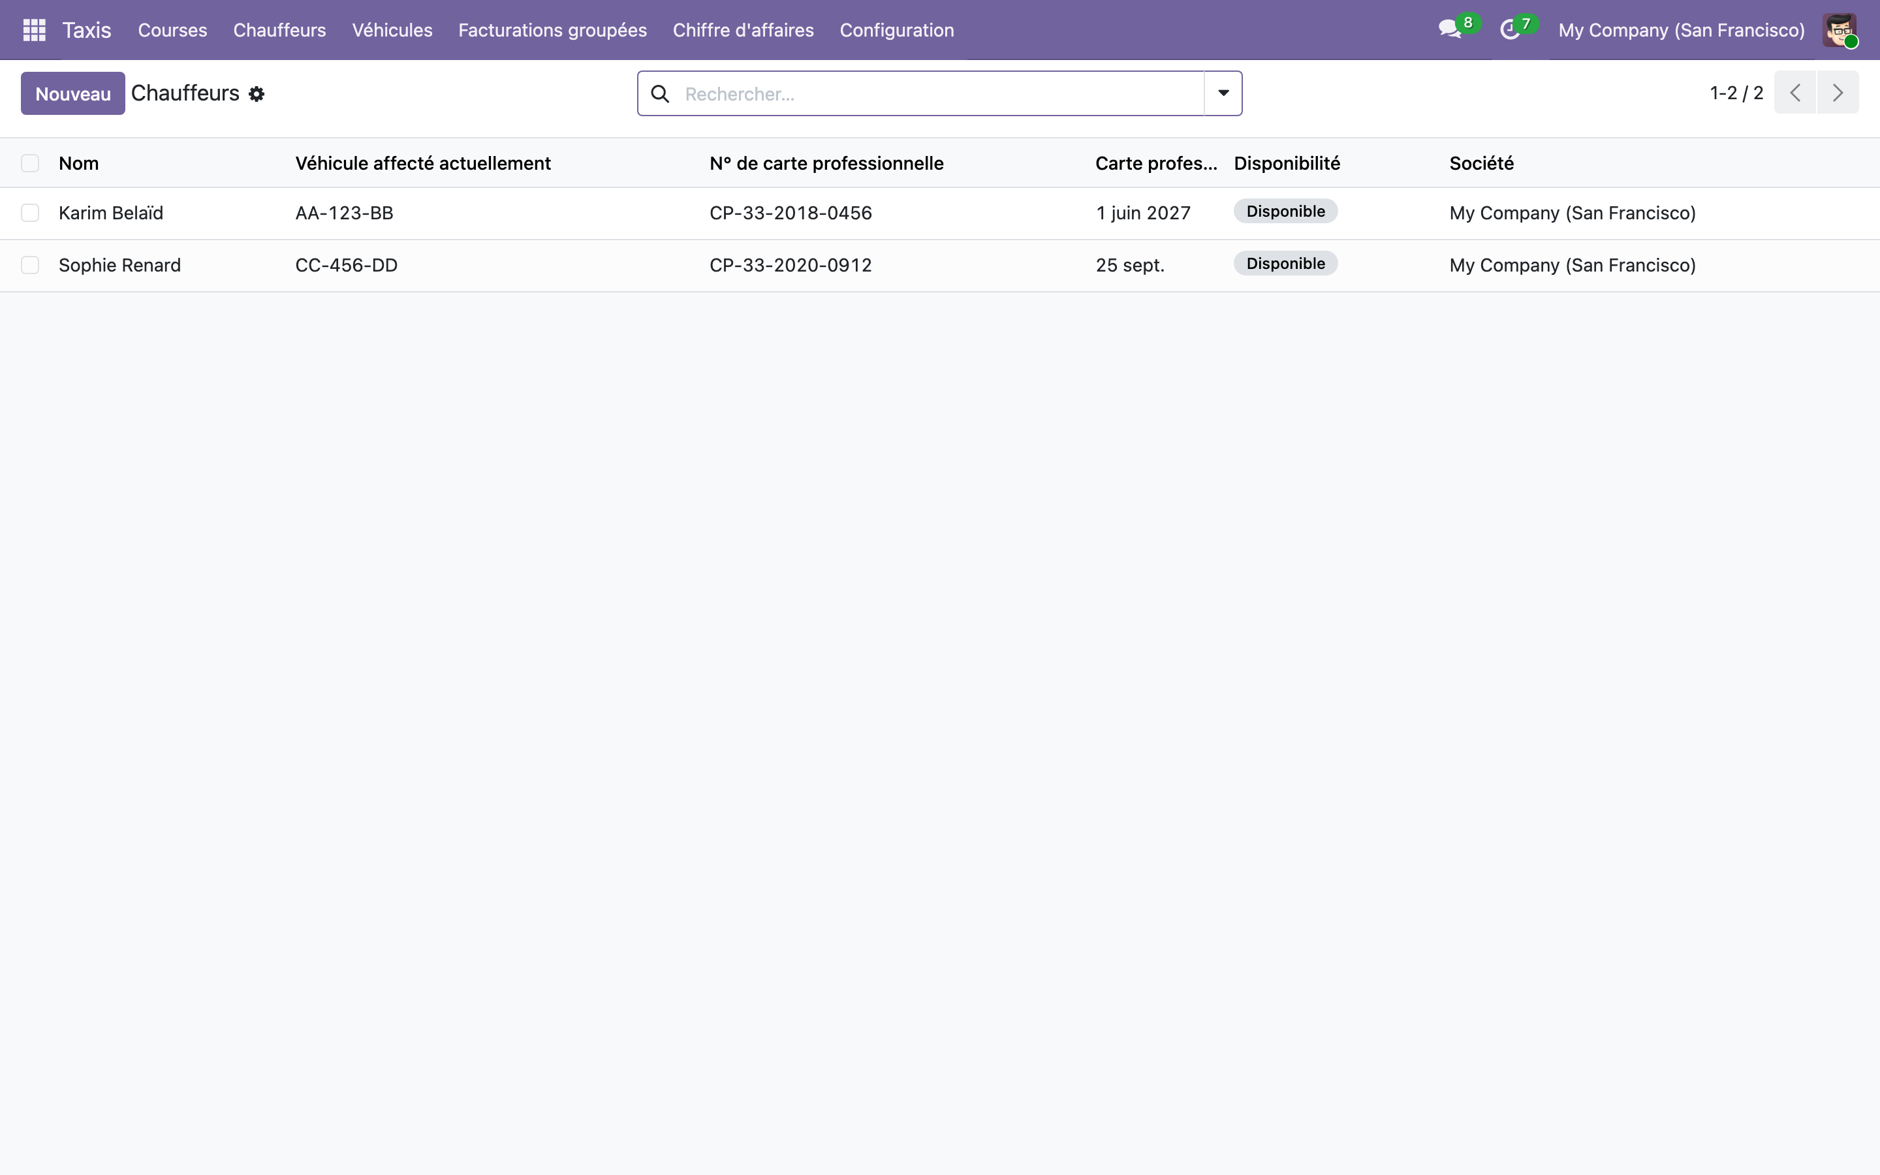Open the Chauffeurs gear actions icon
Viewport: 1880px width, 1175px height.
point(257,94)
